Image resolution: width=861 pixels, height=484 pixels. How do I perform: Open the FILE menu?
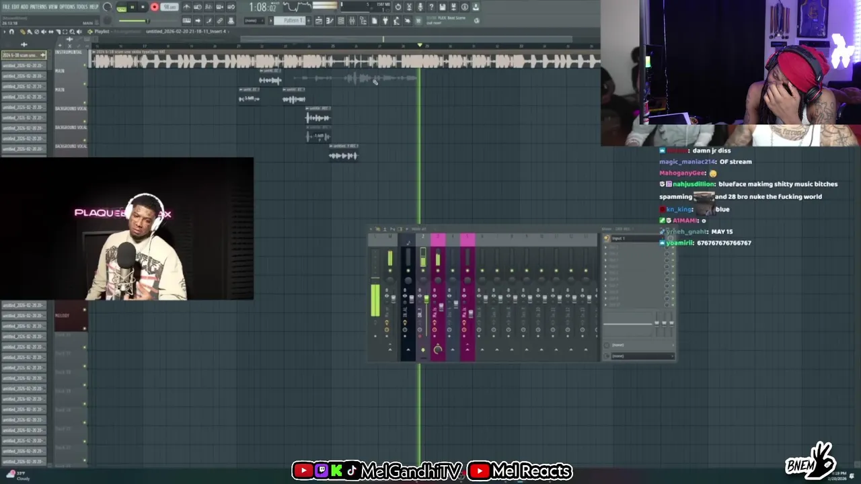click(6, 7)
